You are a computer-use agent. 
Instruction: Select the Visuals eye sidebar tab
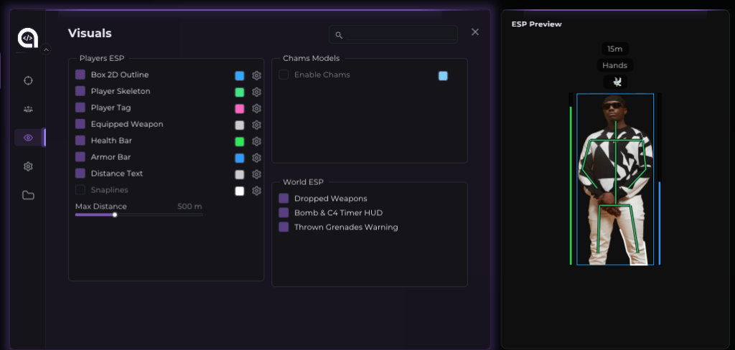coord(28,138)
